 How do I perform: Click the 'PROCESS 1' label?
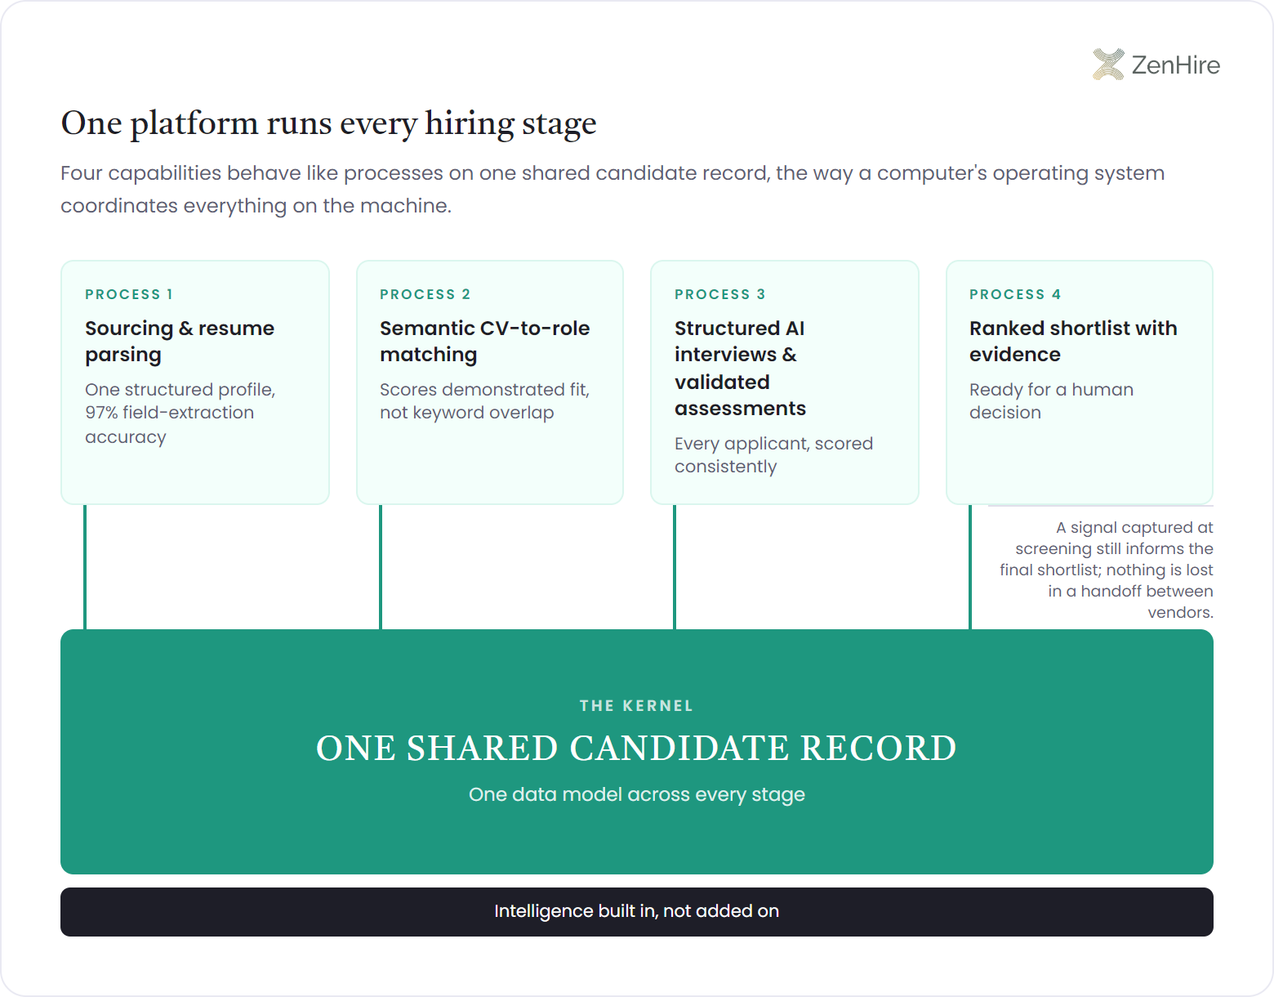click(x=129, y=294)
